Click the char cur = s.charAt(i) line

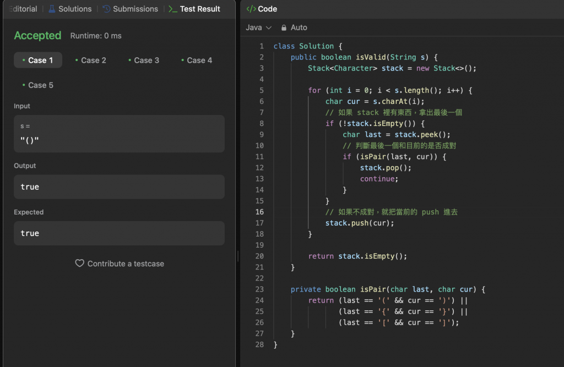point(375,101)
